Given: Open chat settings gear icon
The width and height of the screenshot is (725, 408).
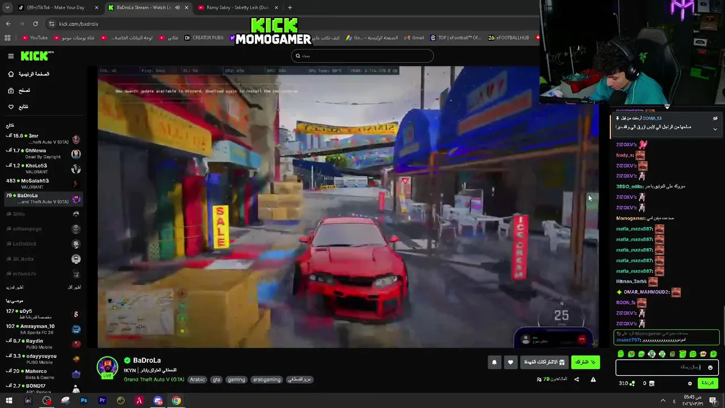Looking at the screenshot, I should click(x=690, y=384).
